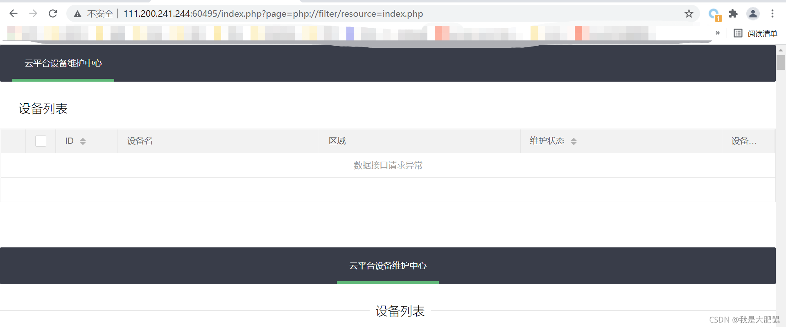This screenshot has height=327, width=786.
Task: Select the lower centered 云平台设备维护中心 tab
Action: (388, 266)
